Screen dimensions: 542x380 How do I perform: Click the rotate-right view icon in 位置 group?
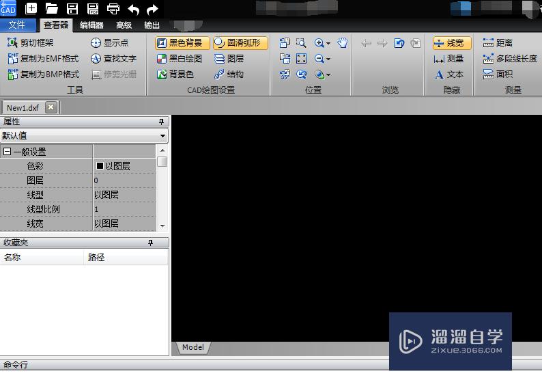pos(285,59)
